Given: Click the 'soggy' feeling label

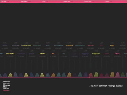Looking at the screenshot, I should coord(112,45).
